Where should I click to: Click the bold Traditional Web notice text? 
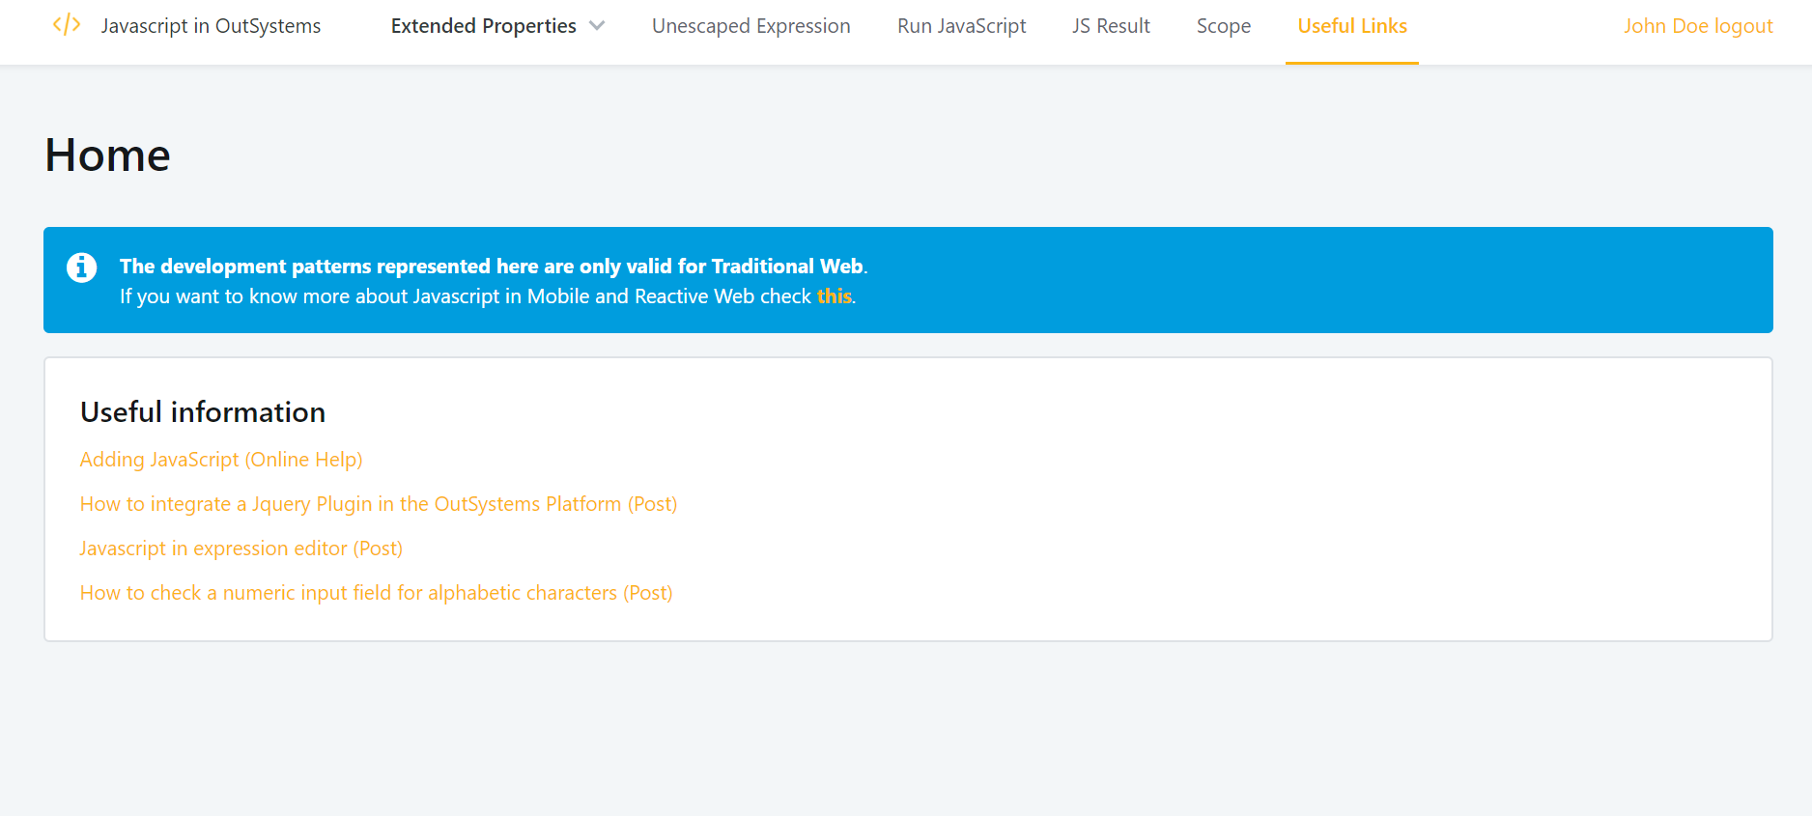[492, 267]
